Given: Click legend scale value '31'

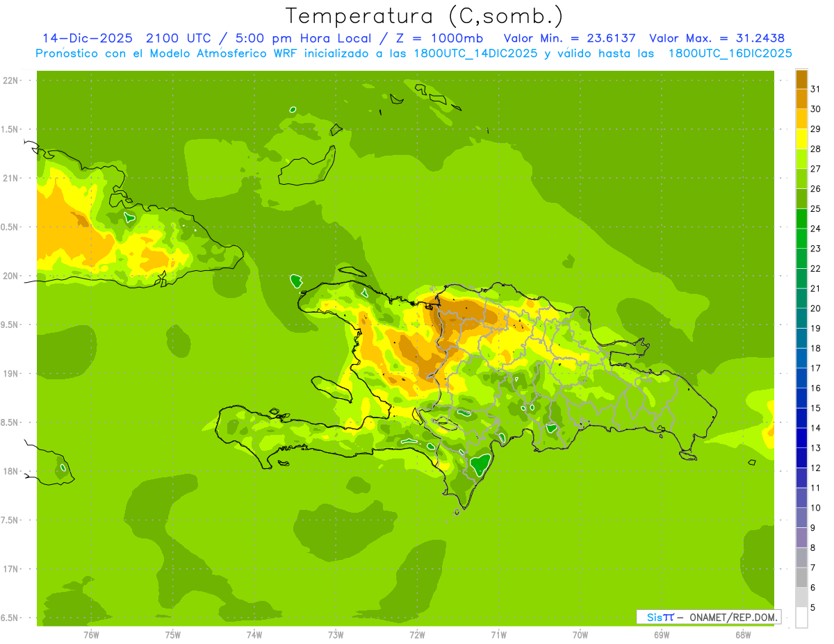Looking at the screenshot, I should 816,89.
